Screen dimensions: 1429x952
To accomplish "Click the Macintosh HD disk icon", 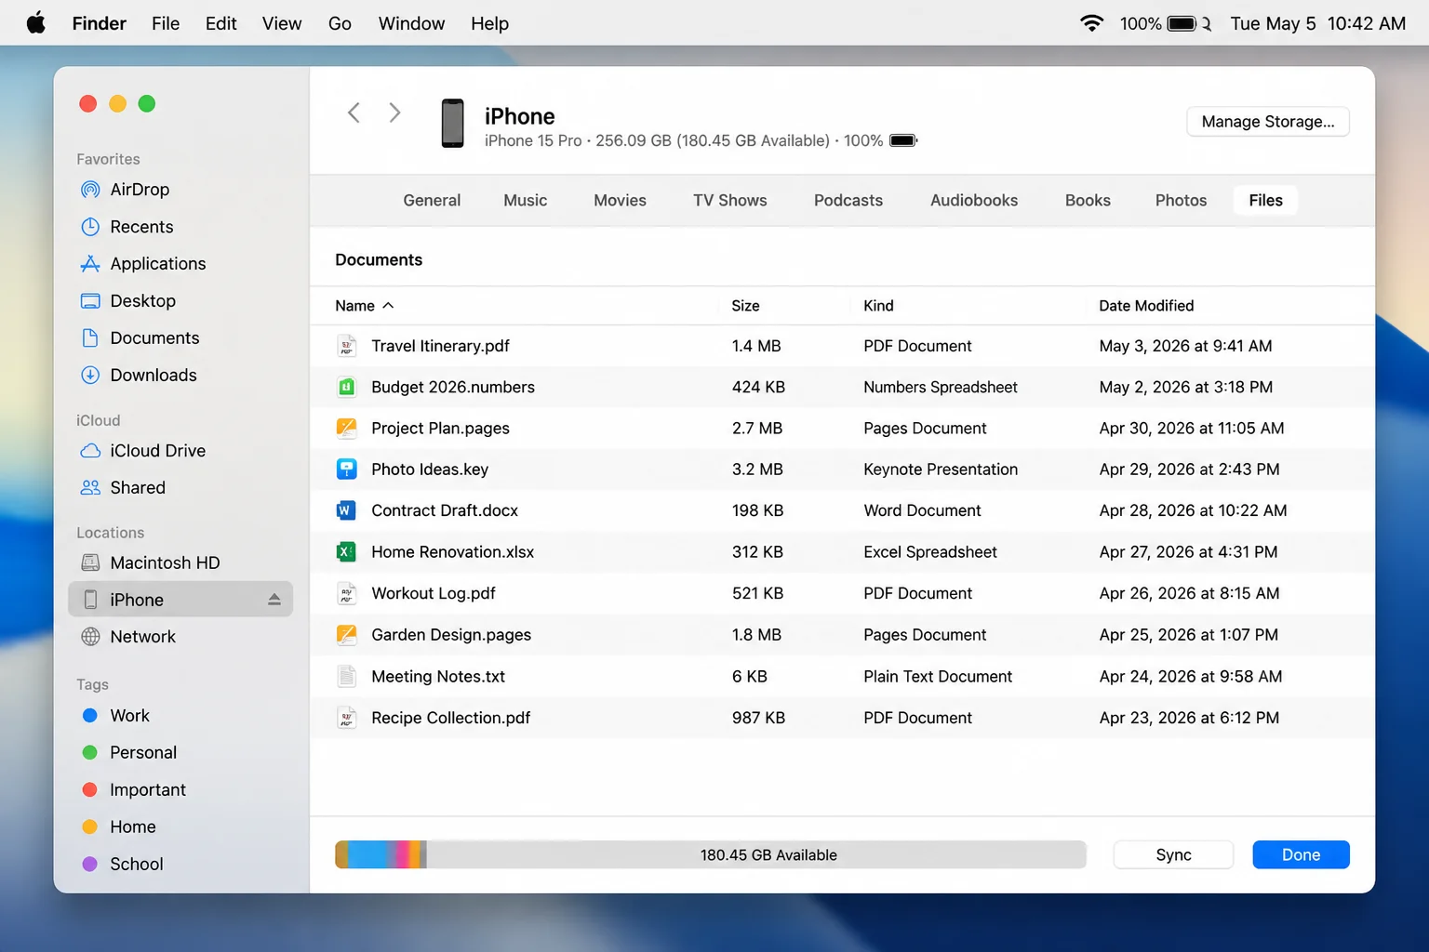I will coord(90,562).
